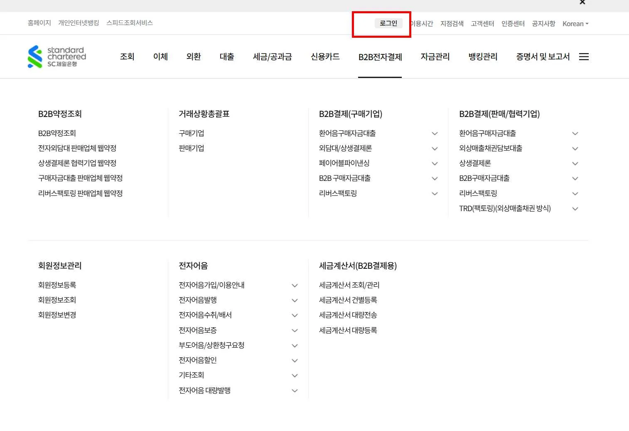
Task: Click the 로그인 button
Action: pyautogui.click(x=388, y=23)
